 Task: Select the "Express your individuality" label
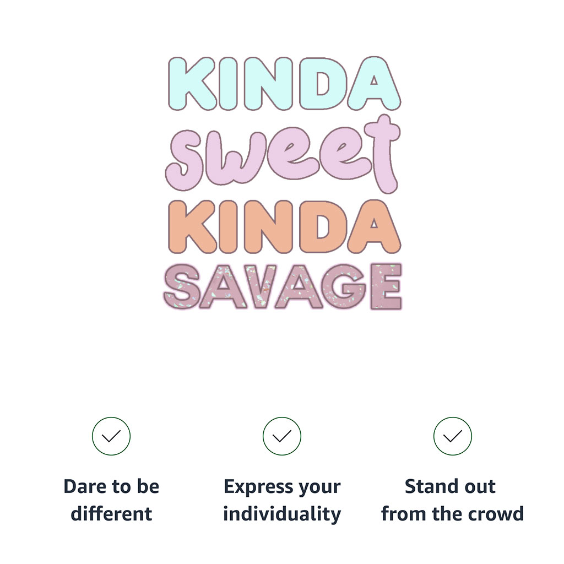pos(282,500)
